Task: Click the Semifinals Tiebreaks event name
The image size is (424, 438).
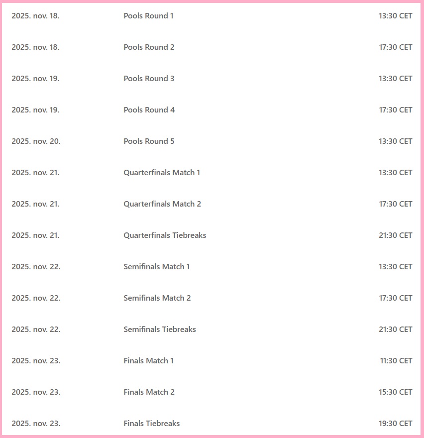Action: (x=160, y=329)
